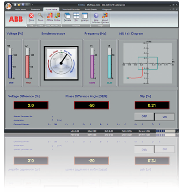Click the 'Selected Parameter Set' row label
Image resolution: width=181 pixels, height=192 pixels.
point(23,116)
